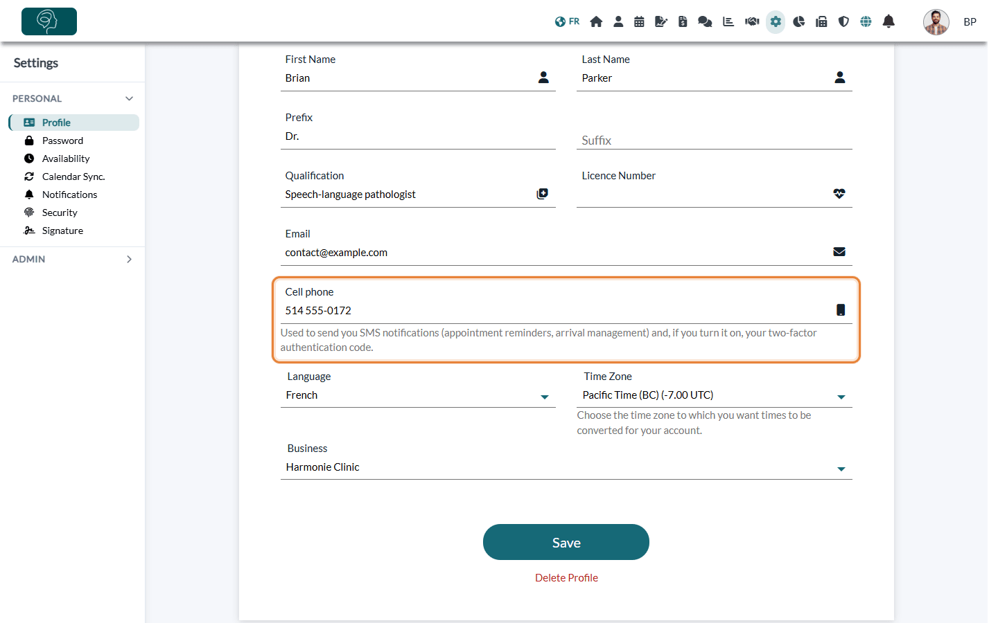
Task: Click the settings gear icon
Action: [776, 21]
